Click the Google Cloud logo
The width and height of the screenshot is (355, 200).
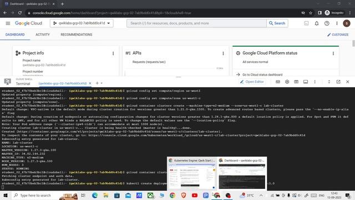pos(28,23)
